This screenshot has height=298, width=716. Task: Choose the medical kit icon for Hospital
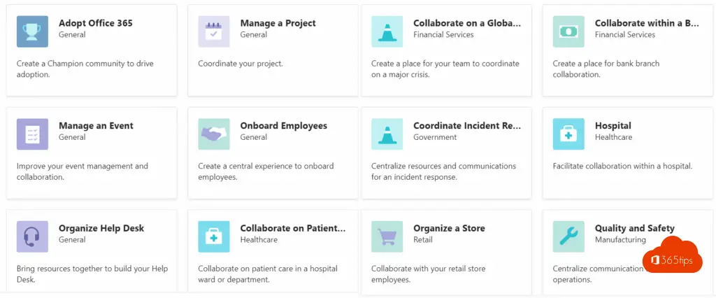pyautogui.click(x=568, y=134)
